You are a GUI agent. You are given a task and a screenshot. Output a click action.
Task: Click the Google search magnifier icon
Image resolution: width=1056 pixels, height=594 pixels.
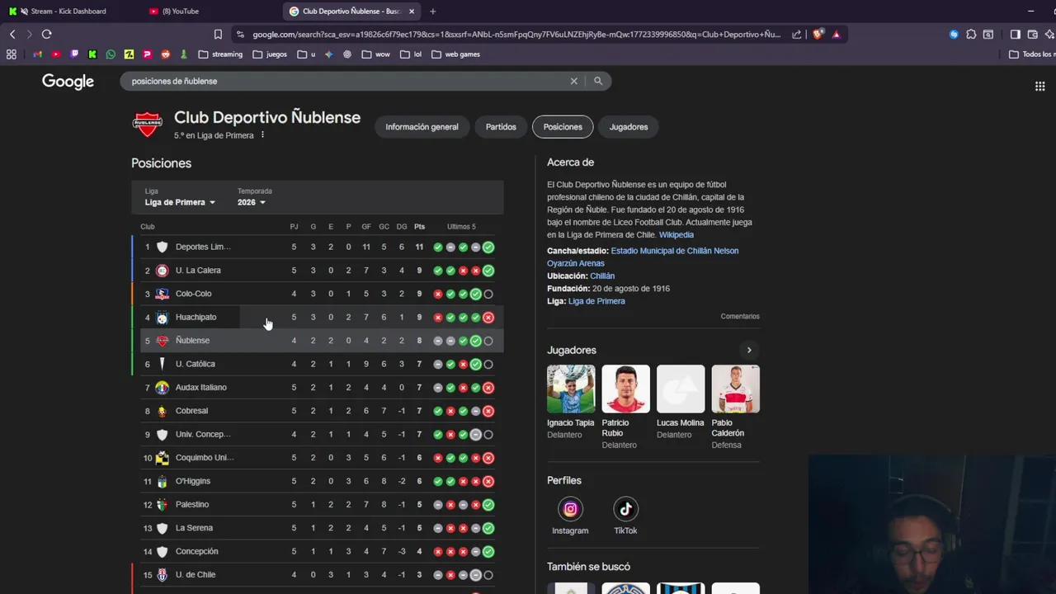click(x=598, y=81)
